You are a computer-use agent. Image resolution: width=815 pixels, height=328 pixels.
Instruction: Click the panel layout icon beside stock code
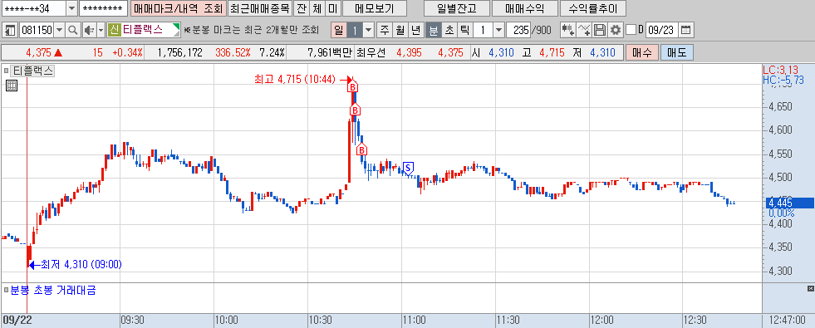pyautogui.click(x=10, y=30)
